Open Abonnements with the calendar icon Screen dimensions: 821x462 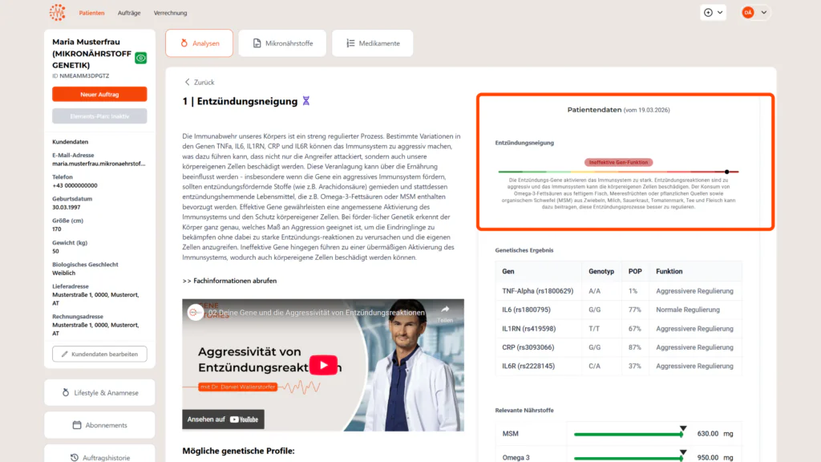coord(99,425)
